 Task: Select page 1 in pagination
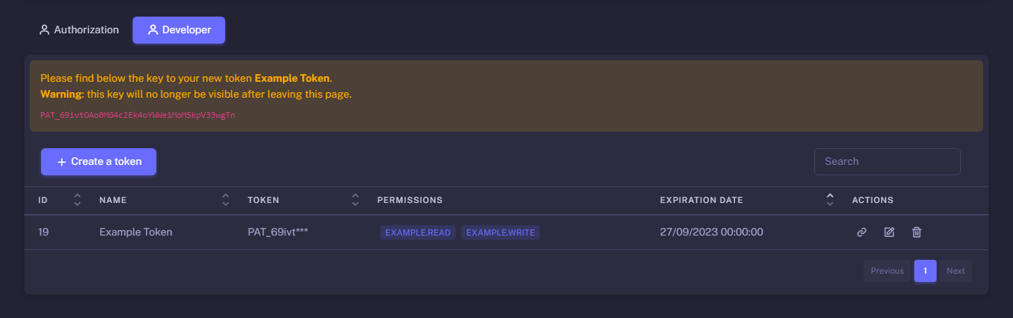[925, 271]
